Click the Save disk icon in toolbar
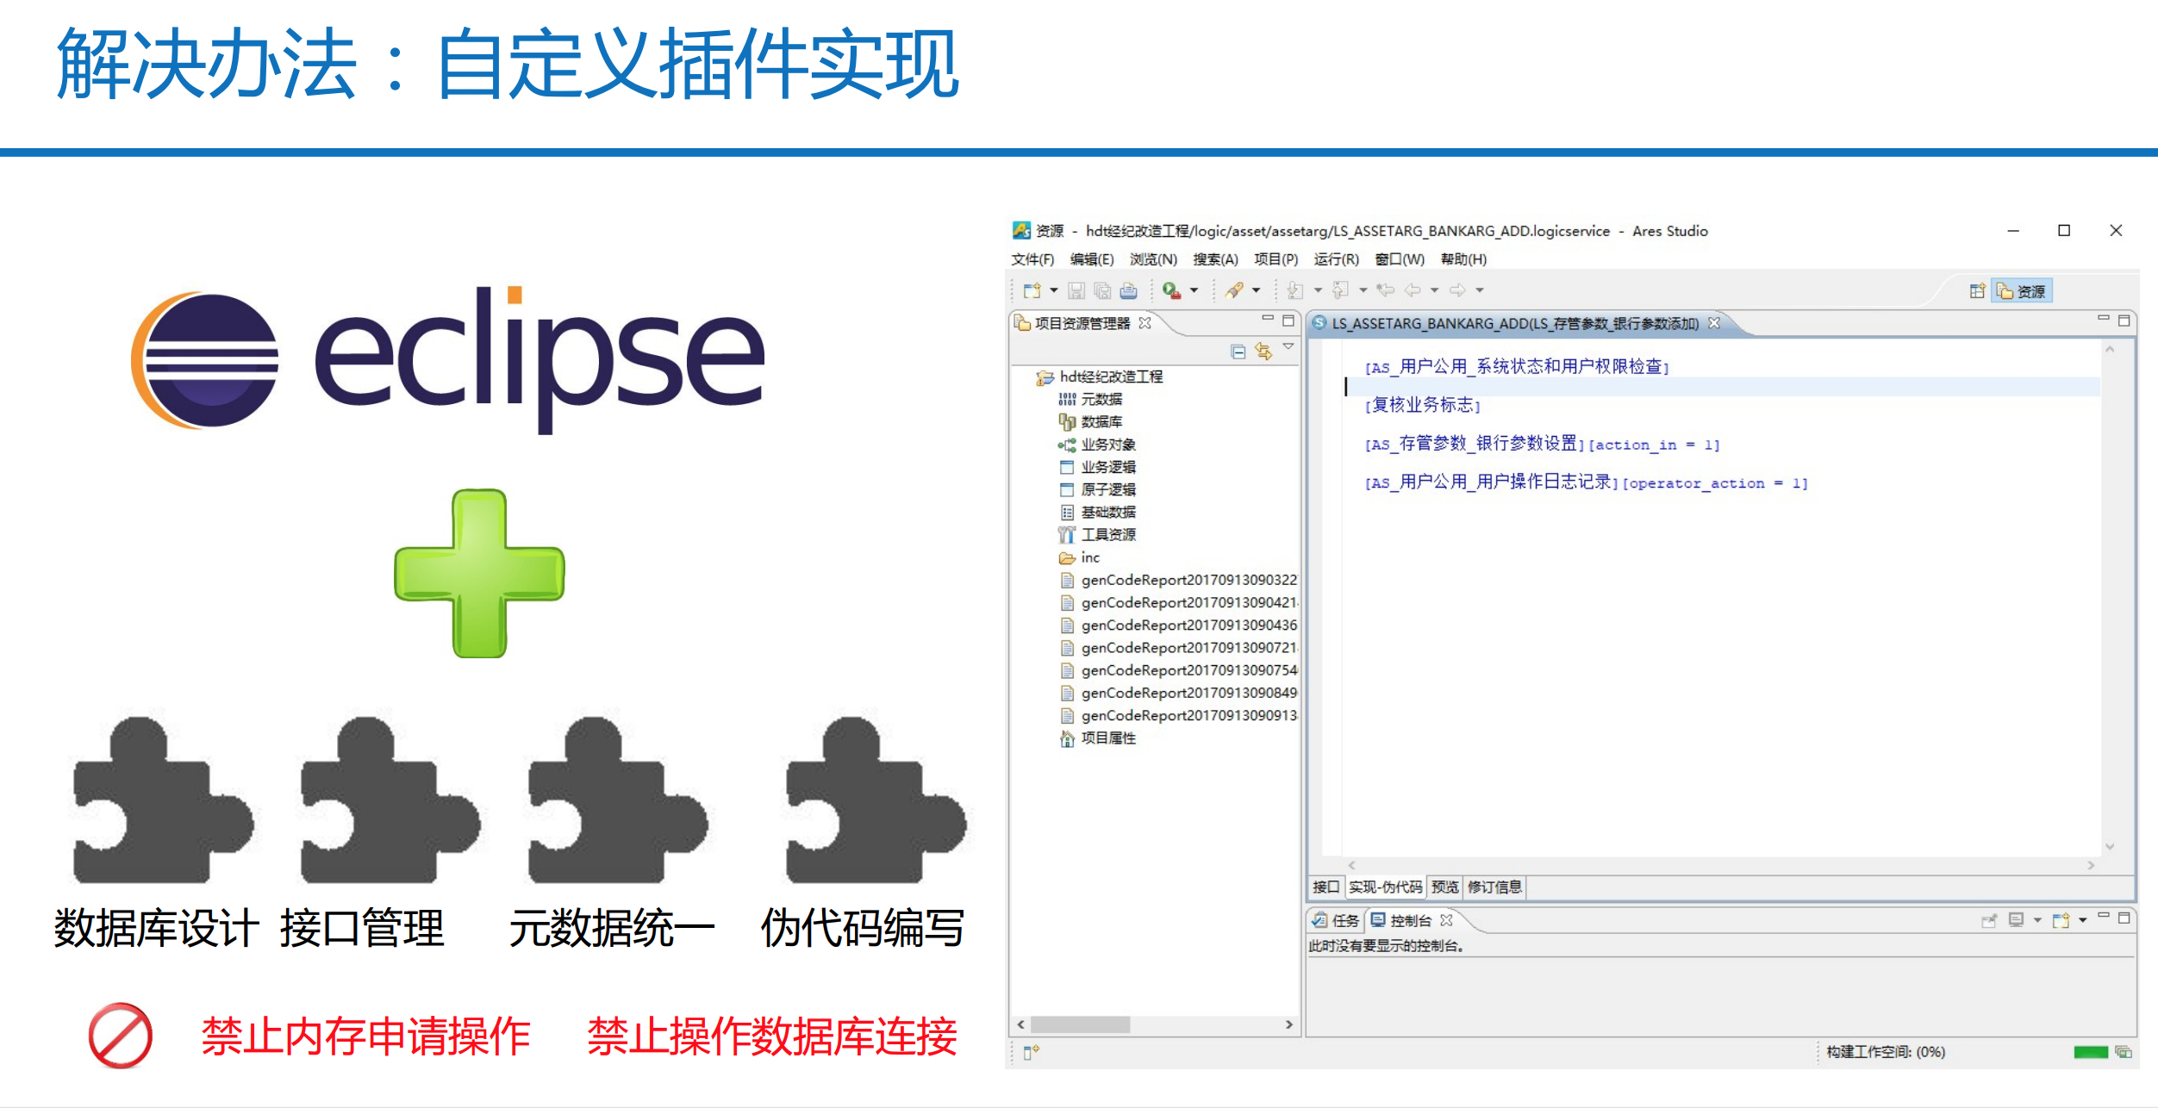 pos(1076,290)
